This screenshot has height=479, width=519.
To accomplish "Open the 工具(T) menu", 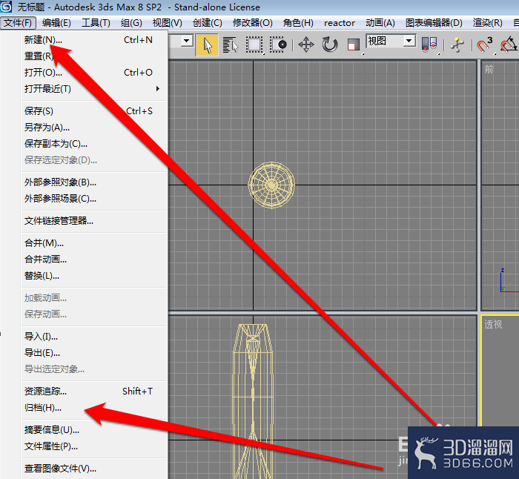I will tap(96, 23).
